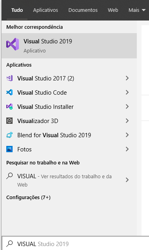Expand options arrow for Visual Studio 2017
Viewport: 149px width, 250px height.
click(127, 78)
